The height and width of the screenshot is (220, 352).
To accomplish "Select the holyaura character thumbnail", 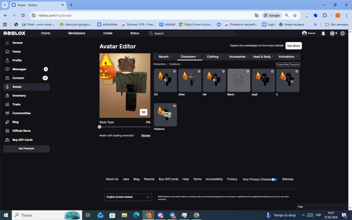I will point(165,114).
